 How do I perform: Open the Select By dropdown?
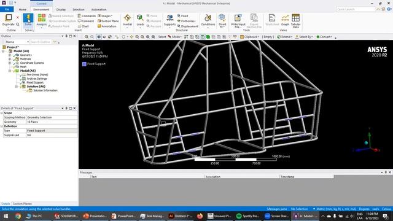click(304, 37)
